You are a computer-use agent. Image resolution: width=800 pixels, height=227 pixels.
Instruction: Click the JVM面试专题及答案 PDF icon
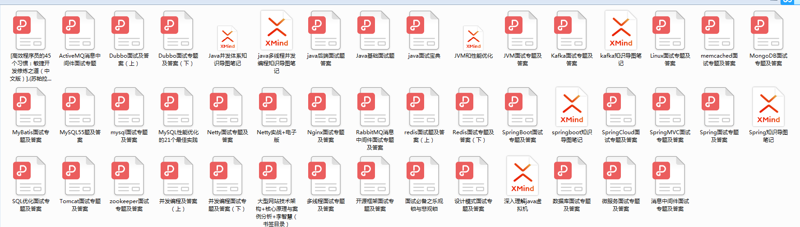tap(522, 30)
